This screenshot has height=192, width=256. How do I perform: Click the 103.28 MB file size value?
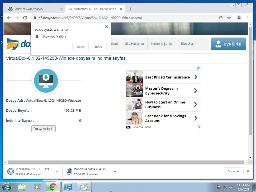coord(72,110)
